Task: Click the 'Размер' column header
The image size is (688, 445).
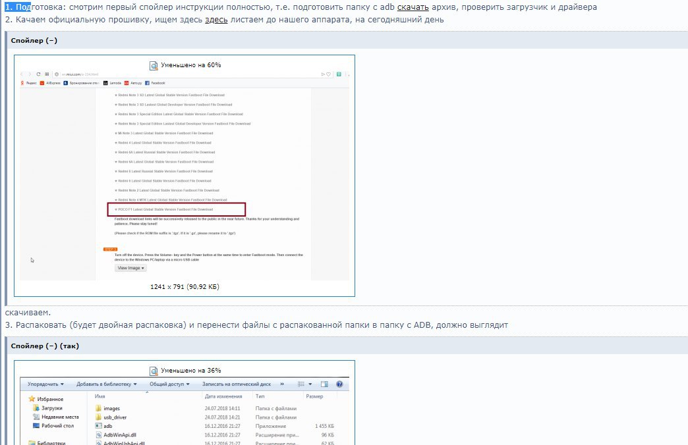Action: tap(314, 396)
